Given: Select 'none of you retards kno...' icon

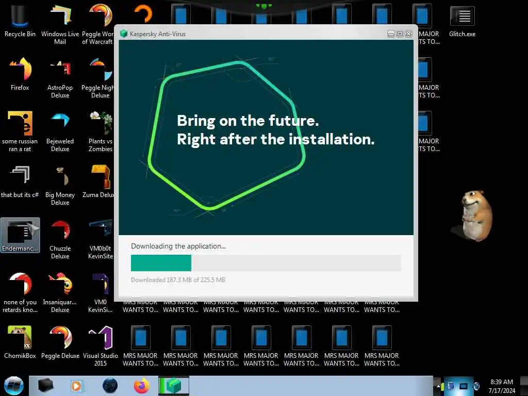Looking at the screenshot, I should (x=20, y=292).
